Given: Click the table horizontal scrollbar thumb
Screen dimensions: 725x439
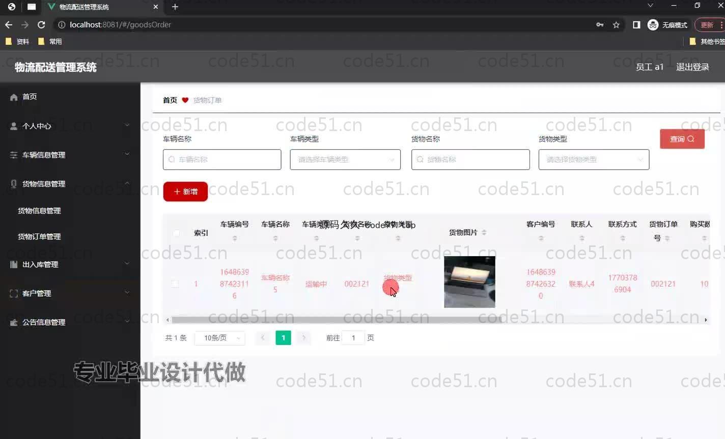Looking at the screenshot, I should pos(337,320).
